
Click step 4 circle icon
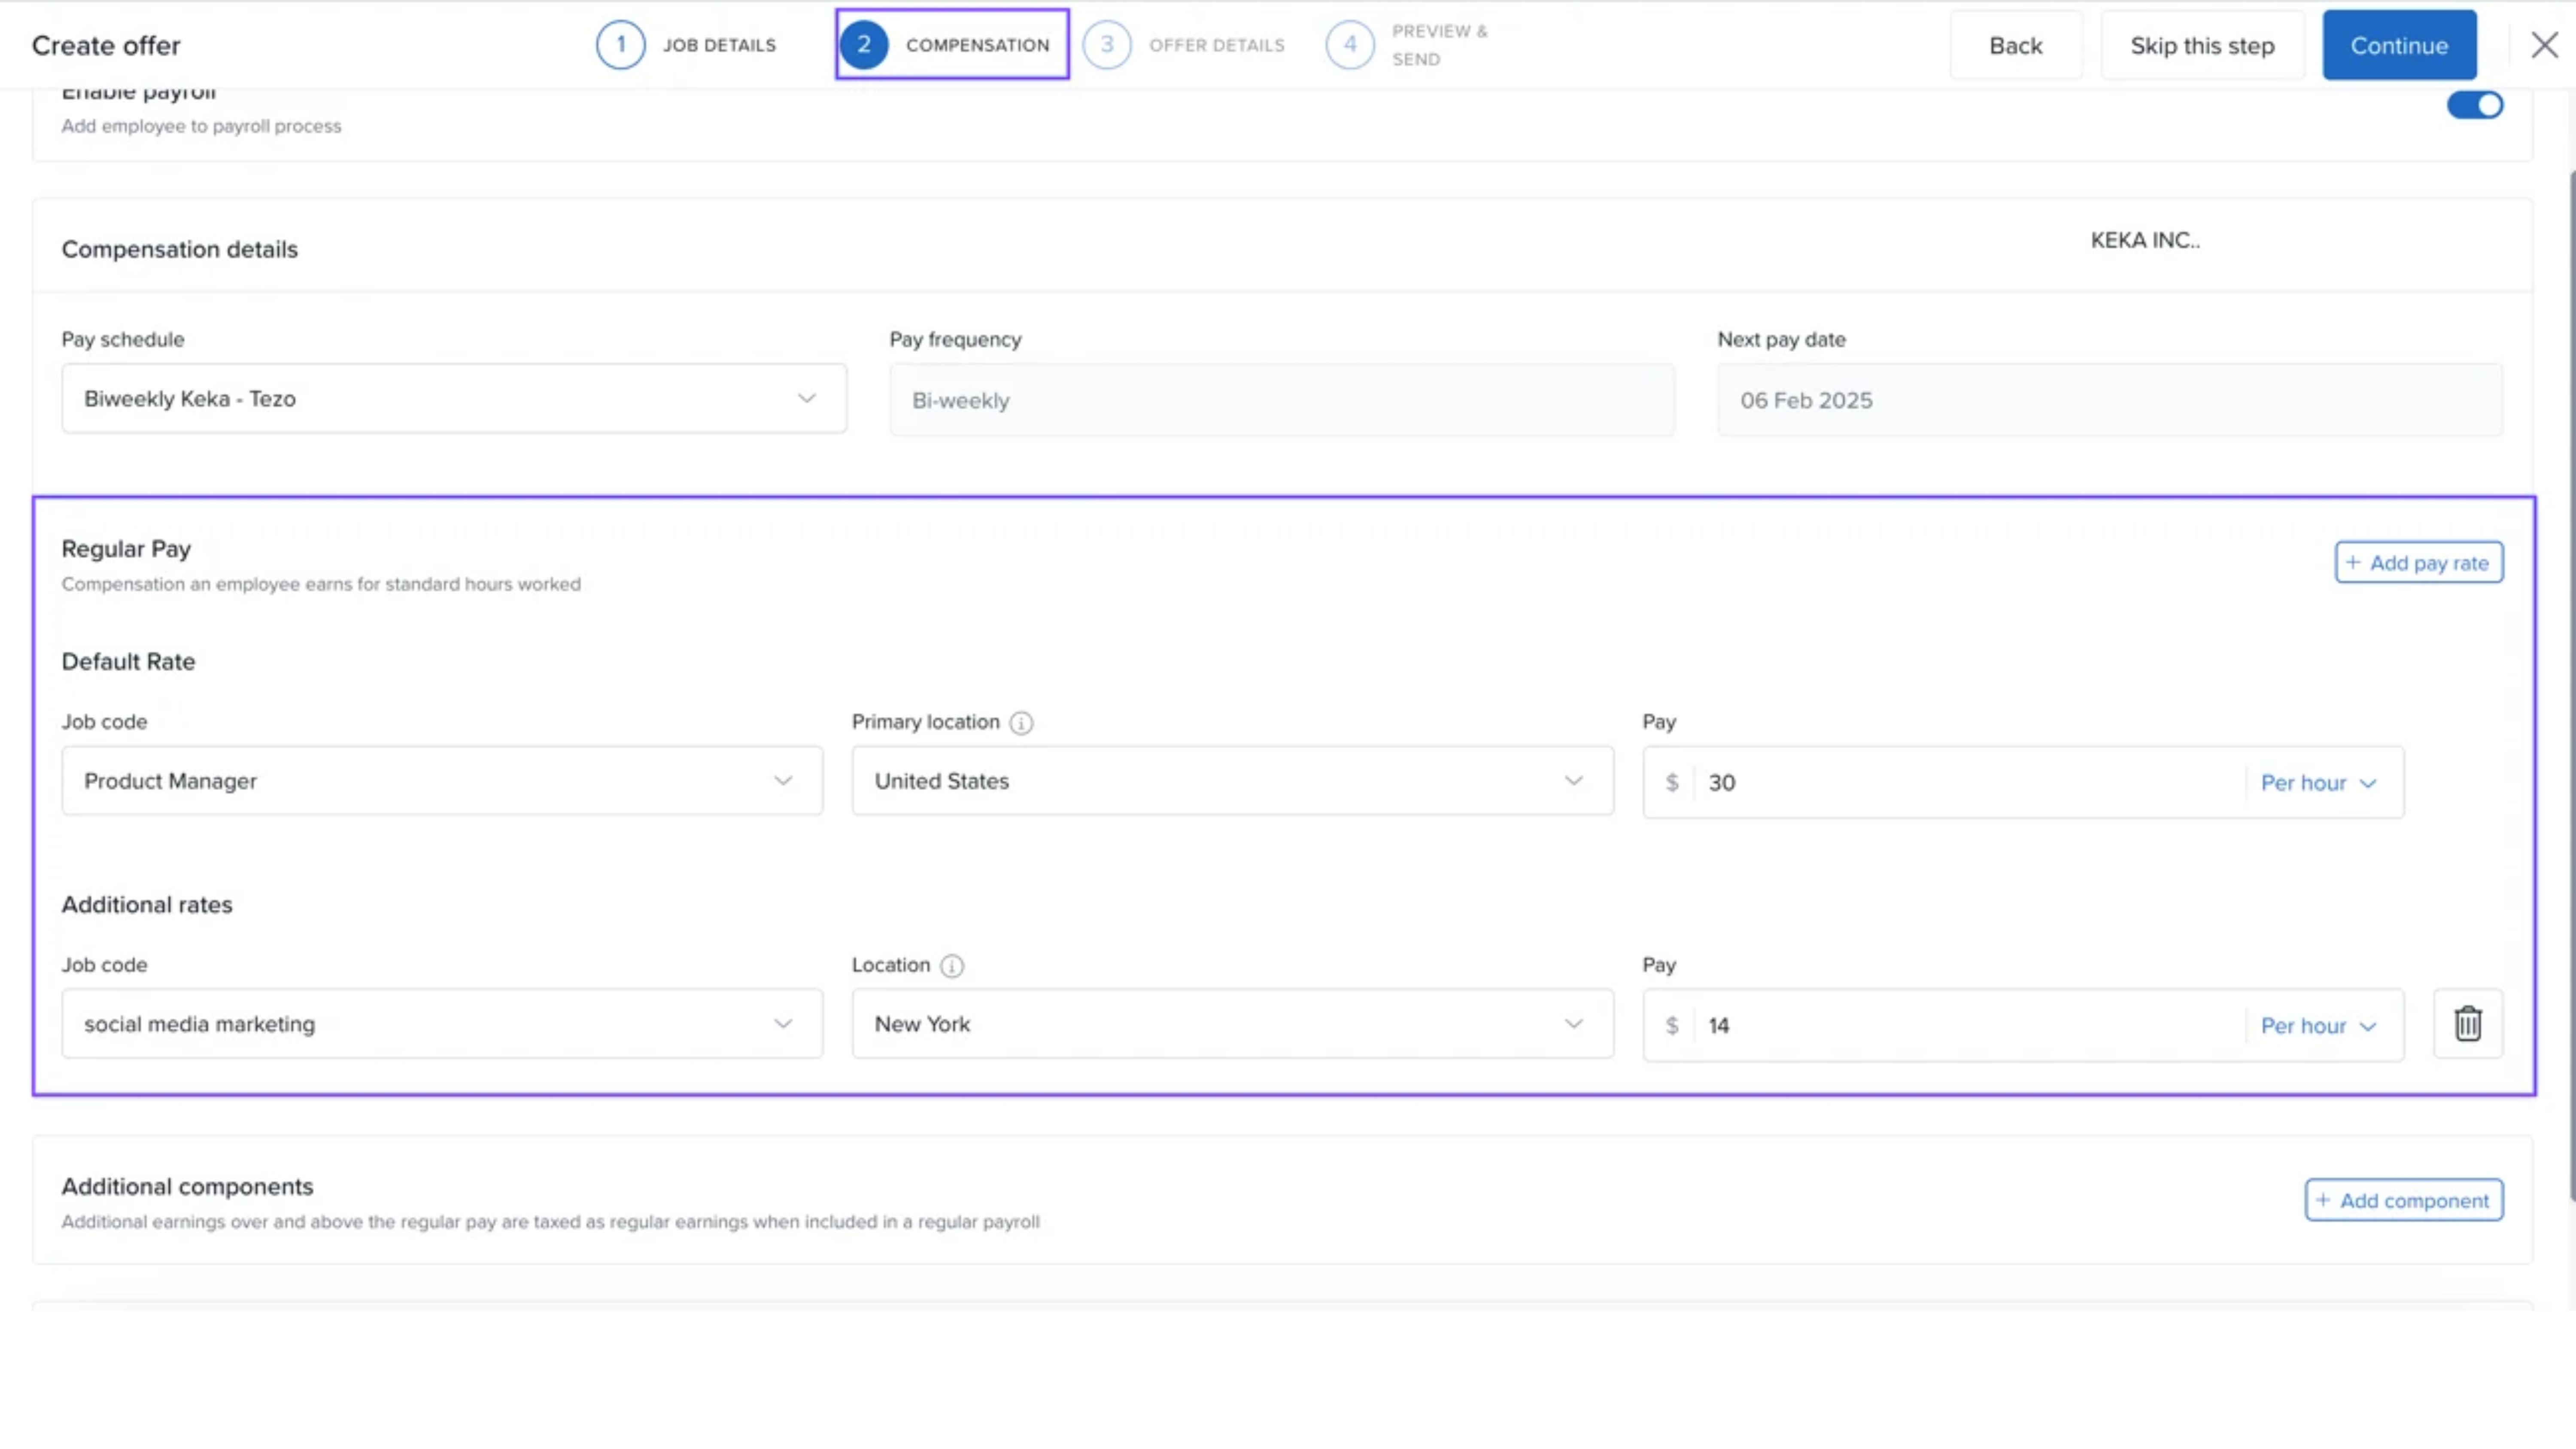[x=1349, y=45]
